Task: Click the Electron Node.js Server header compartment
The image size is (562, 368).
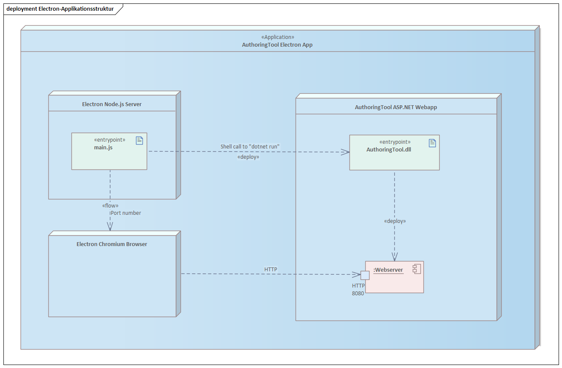Action: 112,104
